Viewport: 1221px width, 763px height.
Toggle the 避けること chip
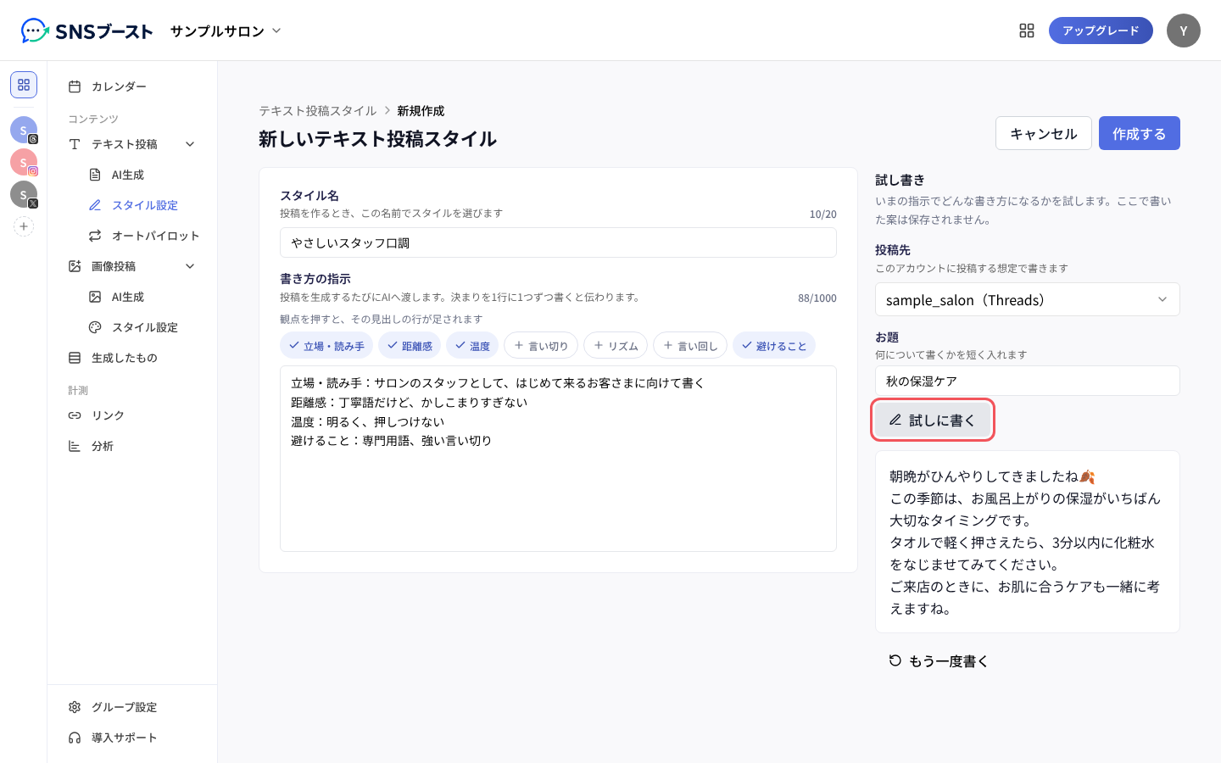774,346
